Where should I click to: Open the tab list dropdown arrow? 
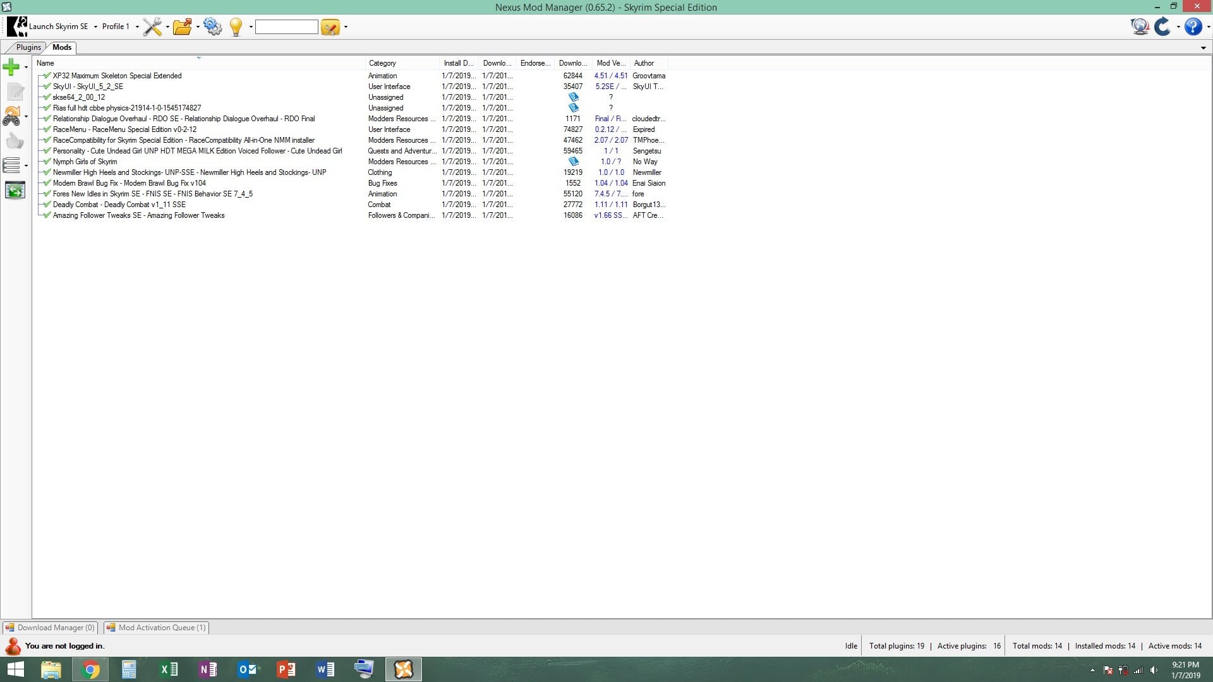pyautogui.click(x=1203, y=48)
